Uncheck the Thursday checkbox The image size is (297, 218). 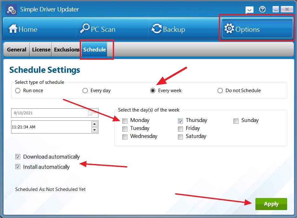pos(180,121)
